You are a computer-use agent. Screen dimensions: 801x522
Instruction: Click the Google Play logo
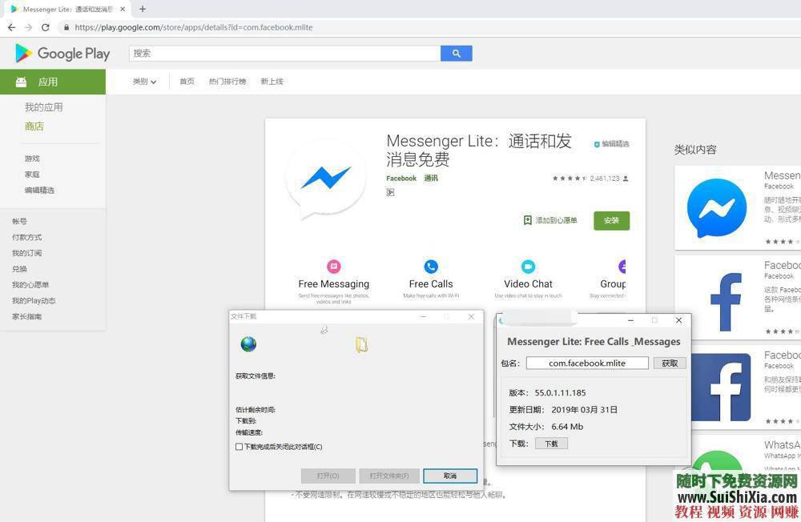[62, 53]
